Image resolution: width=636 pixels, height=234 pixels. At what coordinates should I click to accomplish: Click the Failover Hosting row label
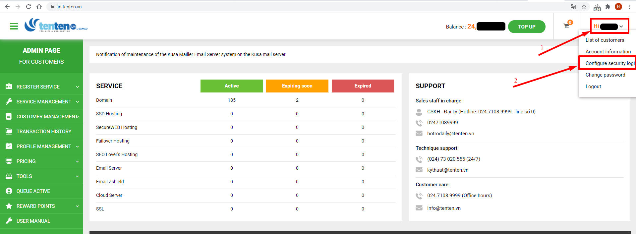click(x=113, y=141)
